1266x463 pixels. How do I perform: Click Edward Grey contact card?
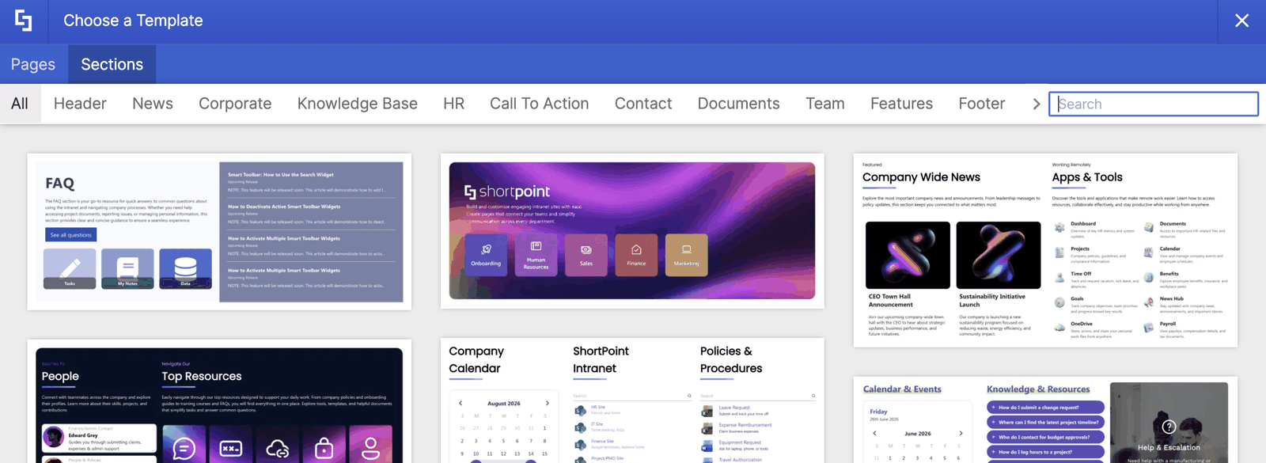click(x=99, y=438)
